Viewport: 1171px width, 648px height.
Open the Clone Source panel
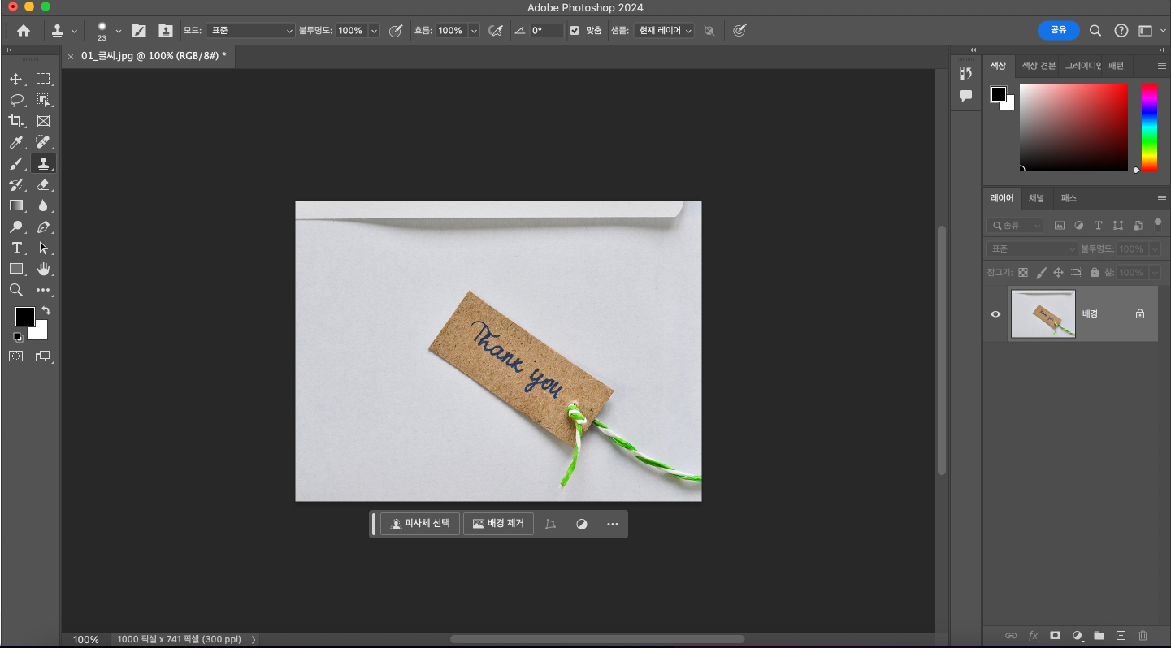(166, 30)
